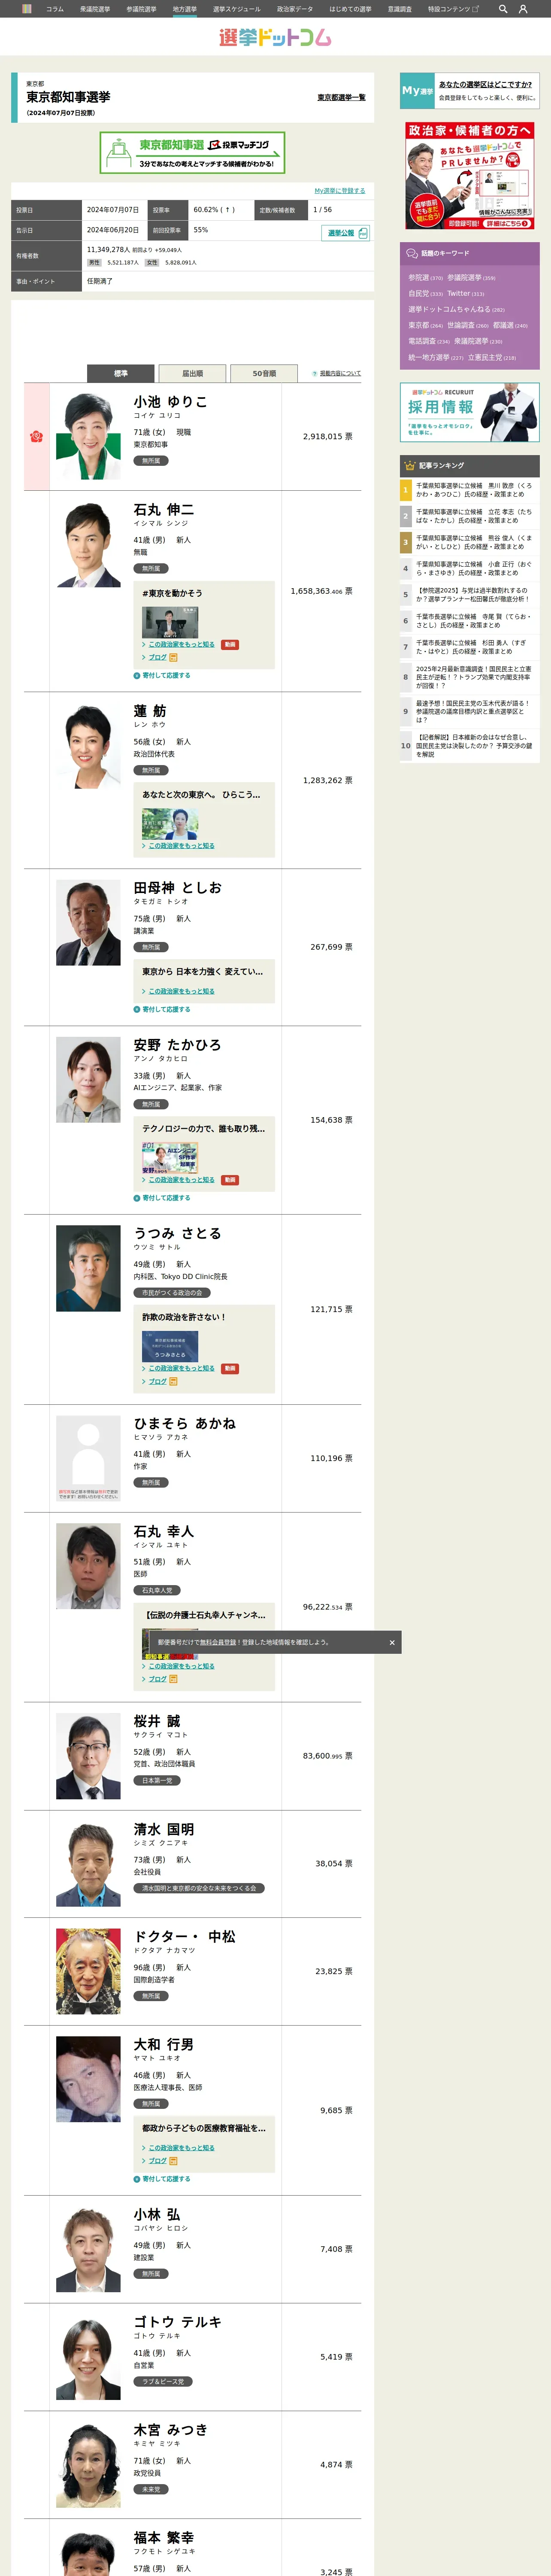
Task: Click the 選挙公報 document icon button
Action: tap(346, 233)
